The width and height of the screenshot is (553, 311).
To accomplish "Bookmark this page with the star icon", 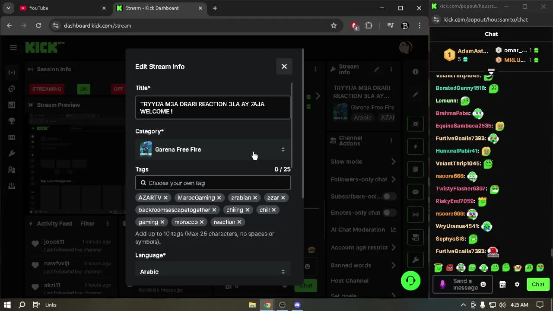I will (334, 26).
